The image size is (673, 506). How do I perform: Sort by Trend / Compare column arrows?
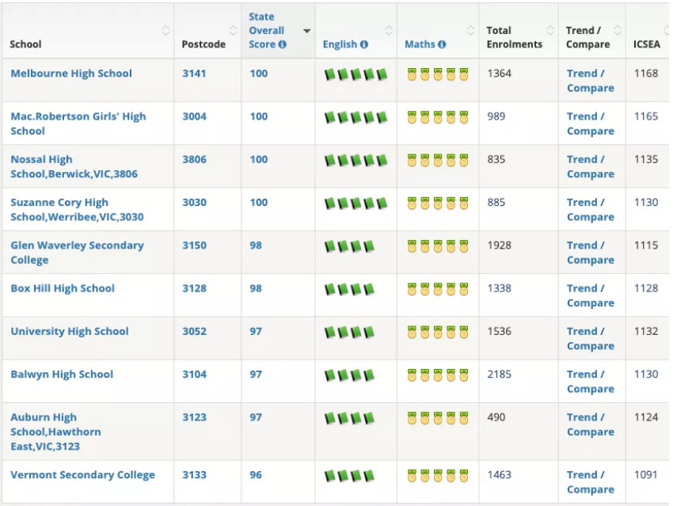point(618,31)
